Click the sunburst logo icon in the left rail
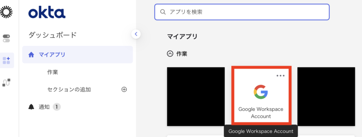362x137 pixels. [x=6, y=12]
